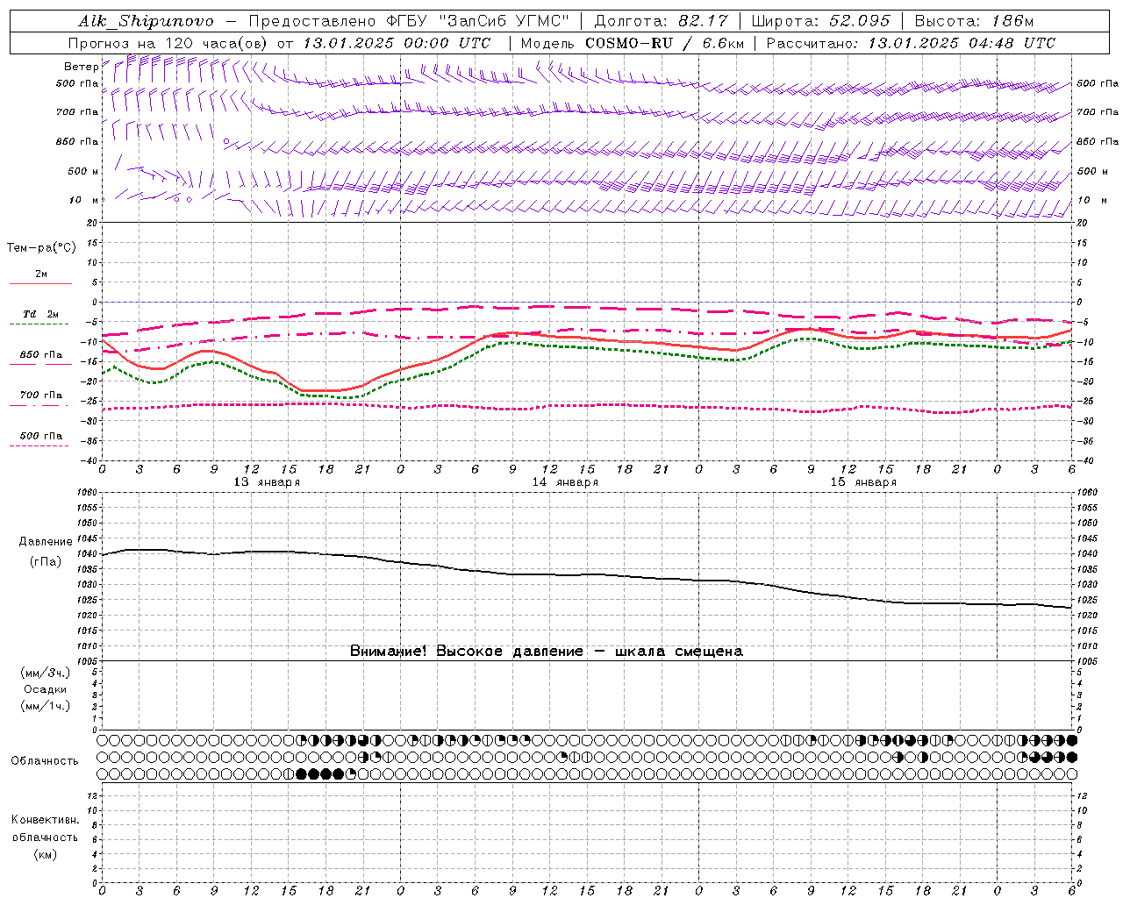Click the '(гПа)' pressure unit label
The height and width of the screenshot is (898, 1123).
point(46,561)
